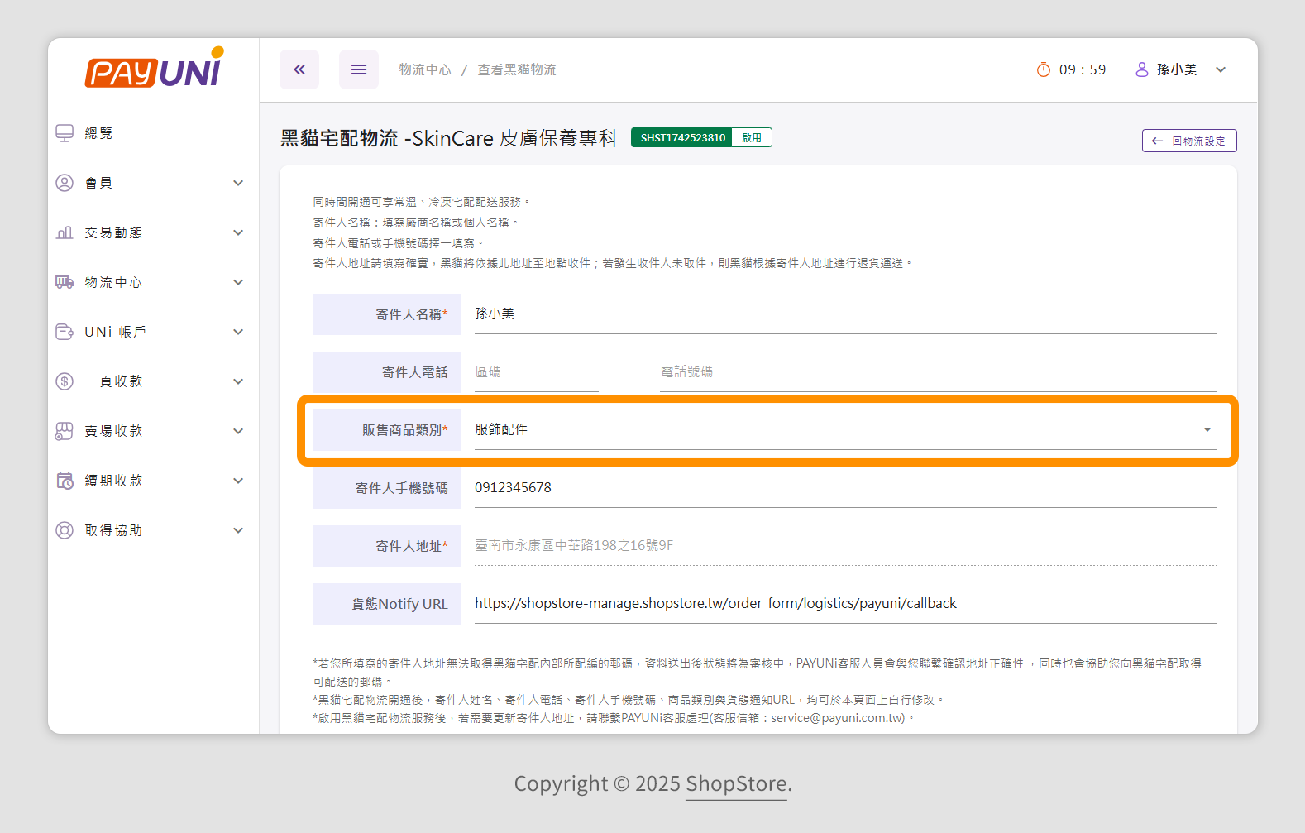Click the 區碼 area code field

click(x=536, y=372)
